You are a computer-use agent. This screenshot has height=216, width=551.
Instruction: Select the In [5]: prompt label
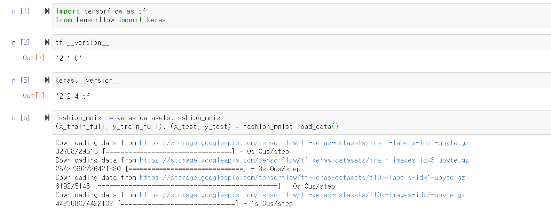click(22, 118)
